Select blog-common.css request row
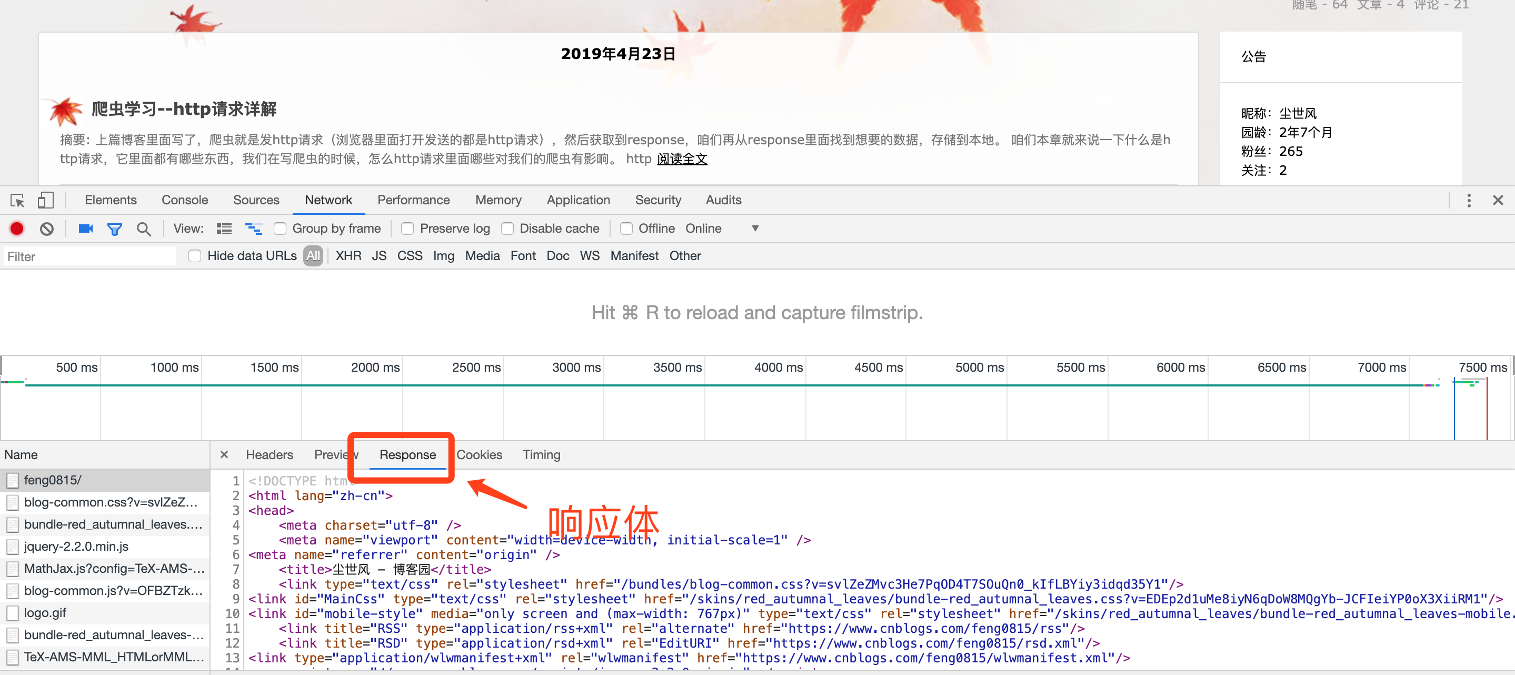Image resolution: width=1515 pixels, height=675 pixels. click(x=105, y=503)
